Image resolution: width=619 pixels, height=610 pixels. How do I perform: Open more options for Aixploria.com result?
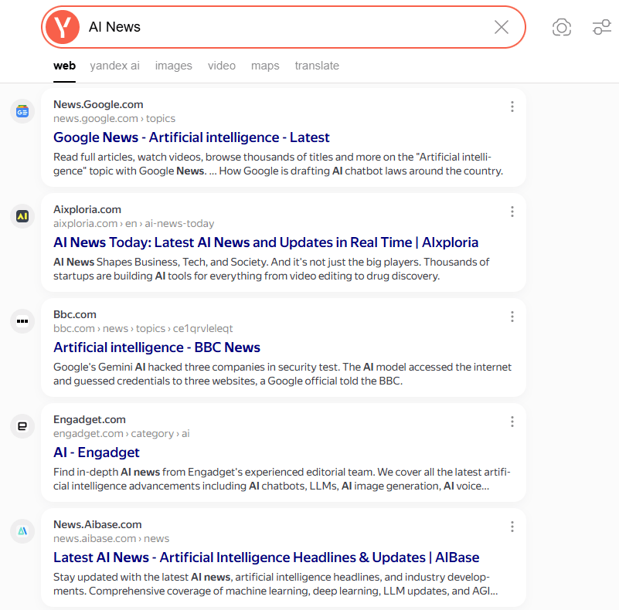[512, 212]
